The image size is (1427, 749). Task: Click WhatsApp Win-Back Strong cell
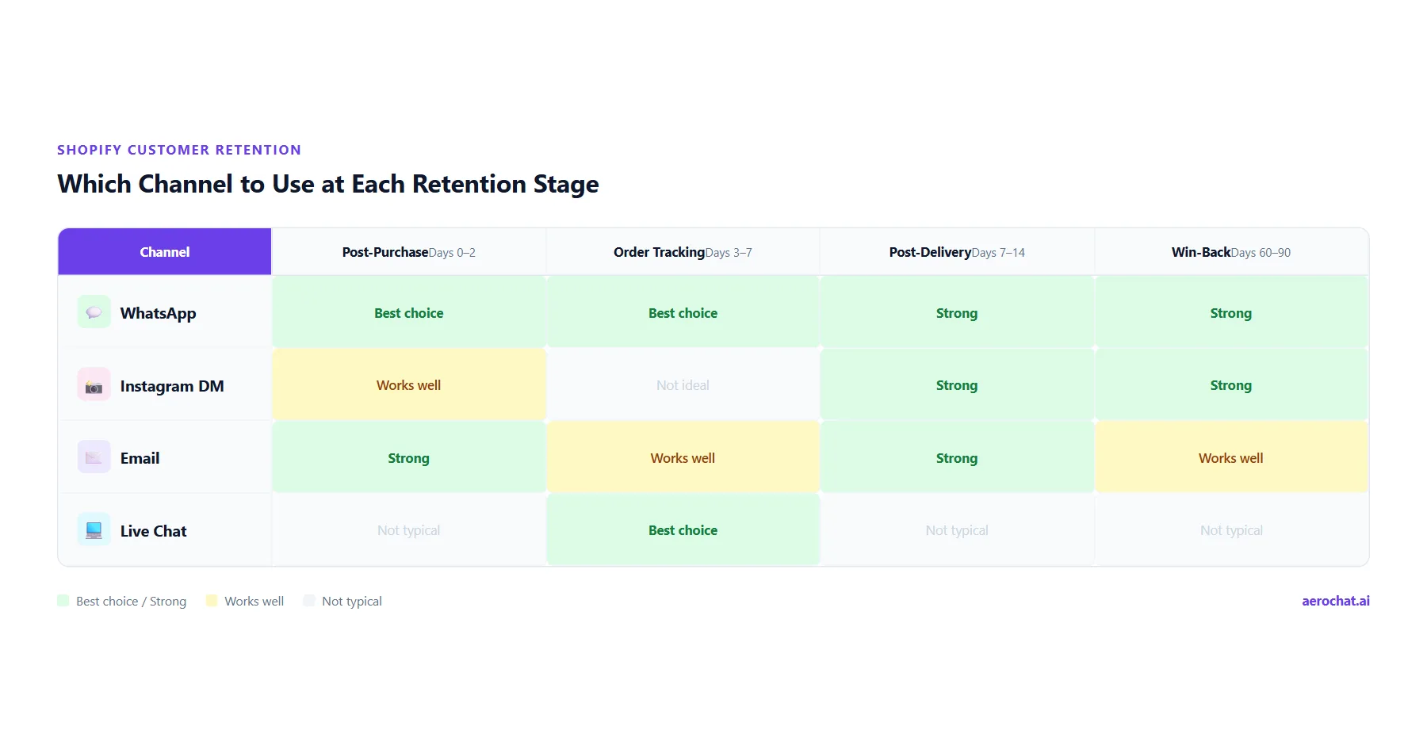pos(1231,312)
